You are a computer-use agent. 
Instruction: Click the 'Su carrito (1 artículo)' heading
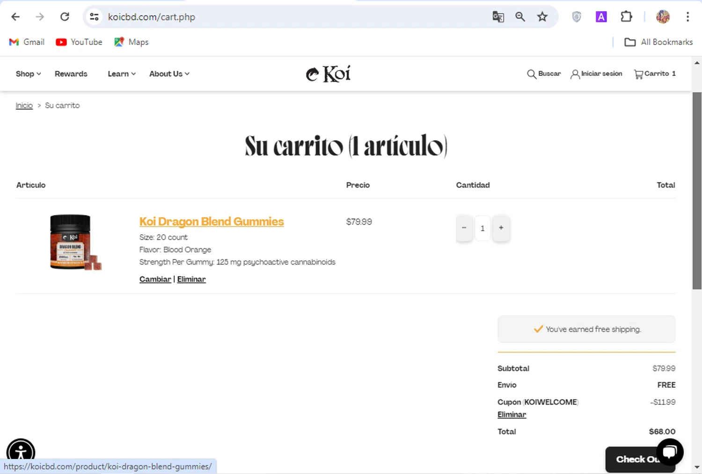pos(346,146)
